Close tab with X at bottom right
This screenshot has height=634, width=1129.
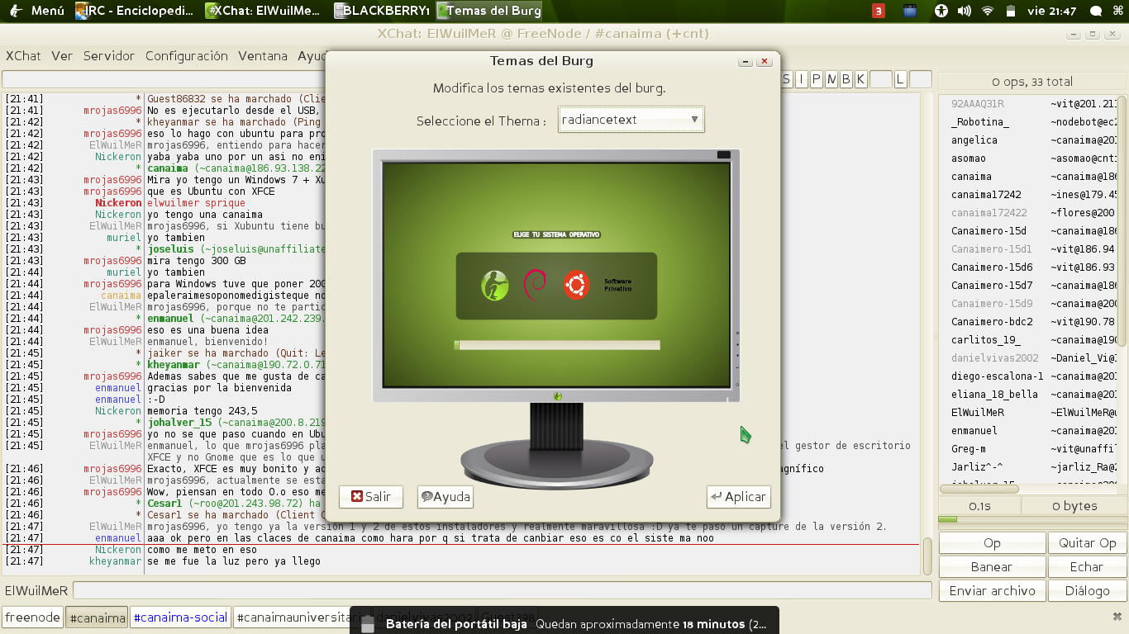(x=1117, y=617)
